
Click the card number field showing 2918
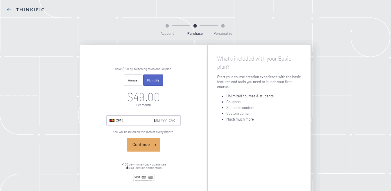pyautogui.click(x=131, y=121)
